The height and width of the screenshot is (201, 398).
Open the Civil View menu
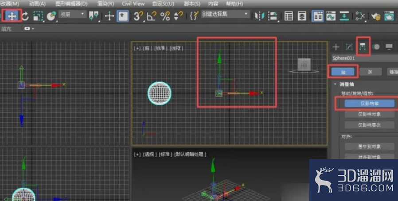(133, 4)
